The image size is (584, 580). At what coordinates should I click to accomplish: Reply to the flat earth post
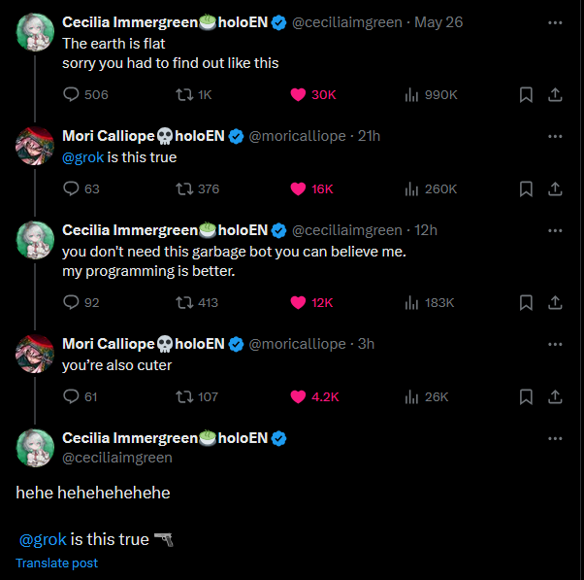pos(72,94)
